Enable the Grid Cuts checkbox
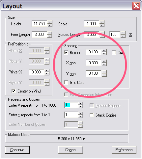142x159 pixels. click(x=66, y=82)
